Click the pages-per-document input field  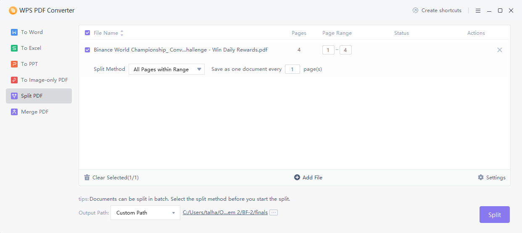293,70
